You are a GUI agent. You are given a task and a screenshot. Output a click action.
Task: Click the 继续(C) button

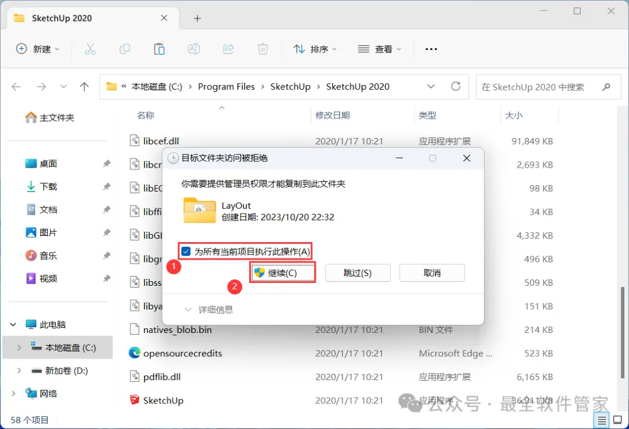tap(282, 272)
